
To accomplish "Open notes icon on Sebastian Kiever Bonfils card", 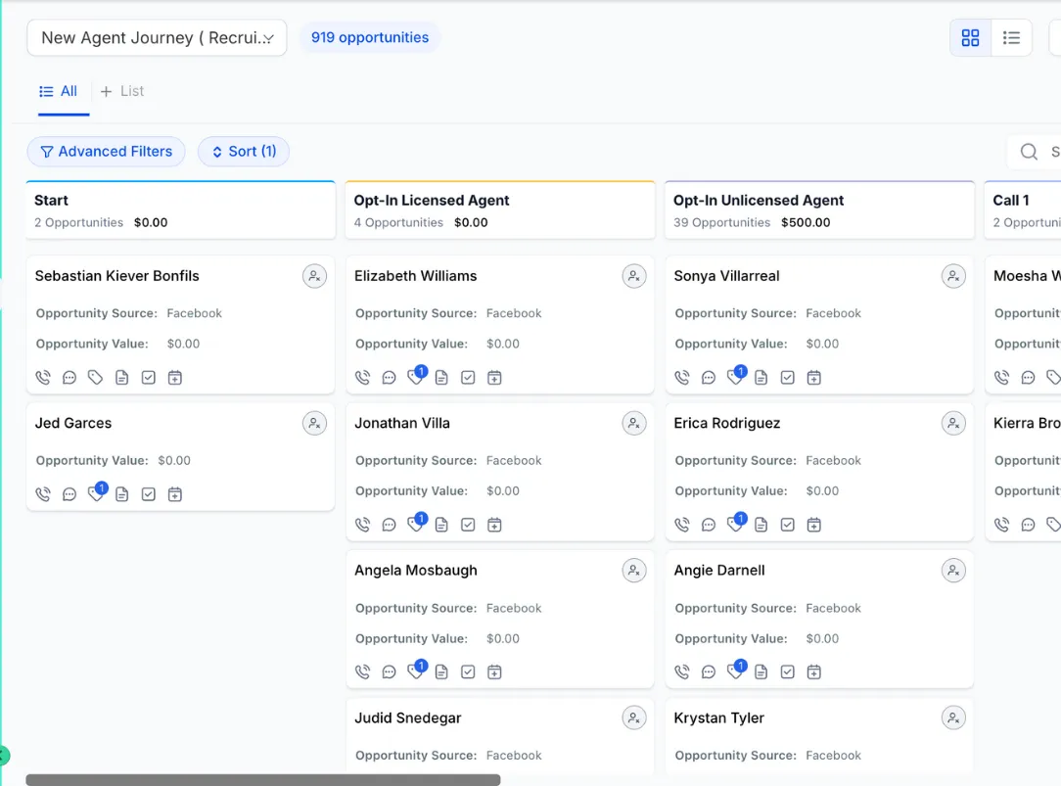I will pos(121,378).
